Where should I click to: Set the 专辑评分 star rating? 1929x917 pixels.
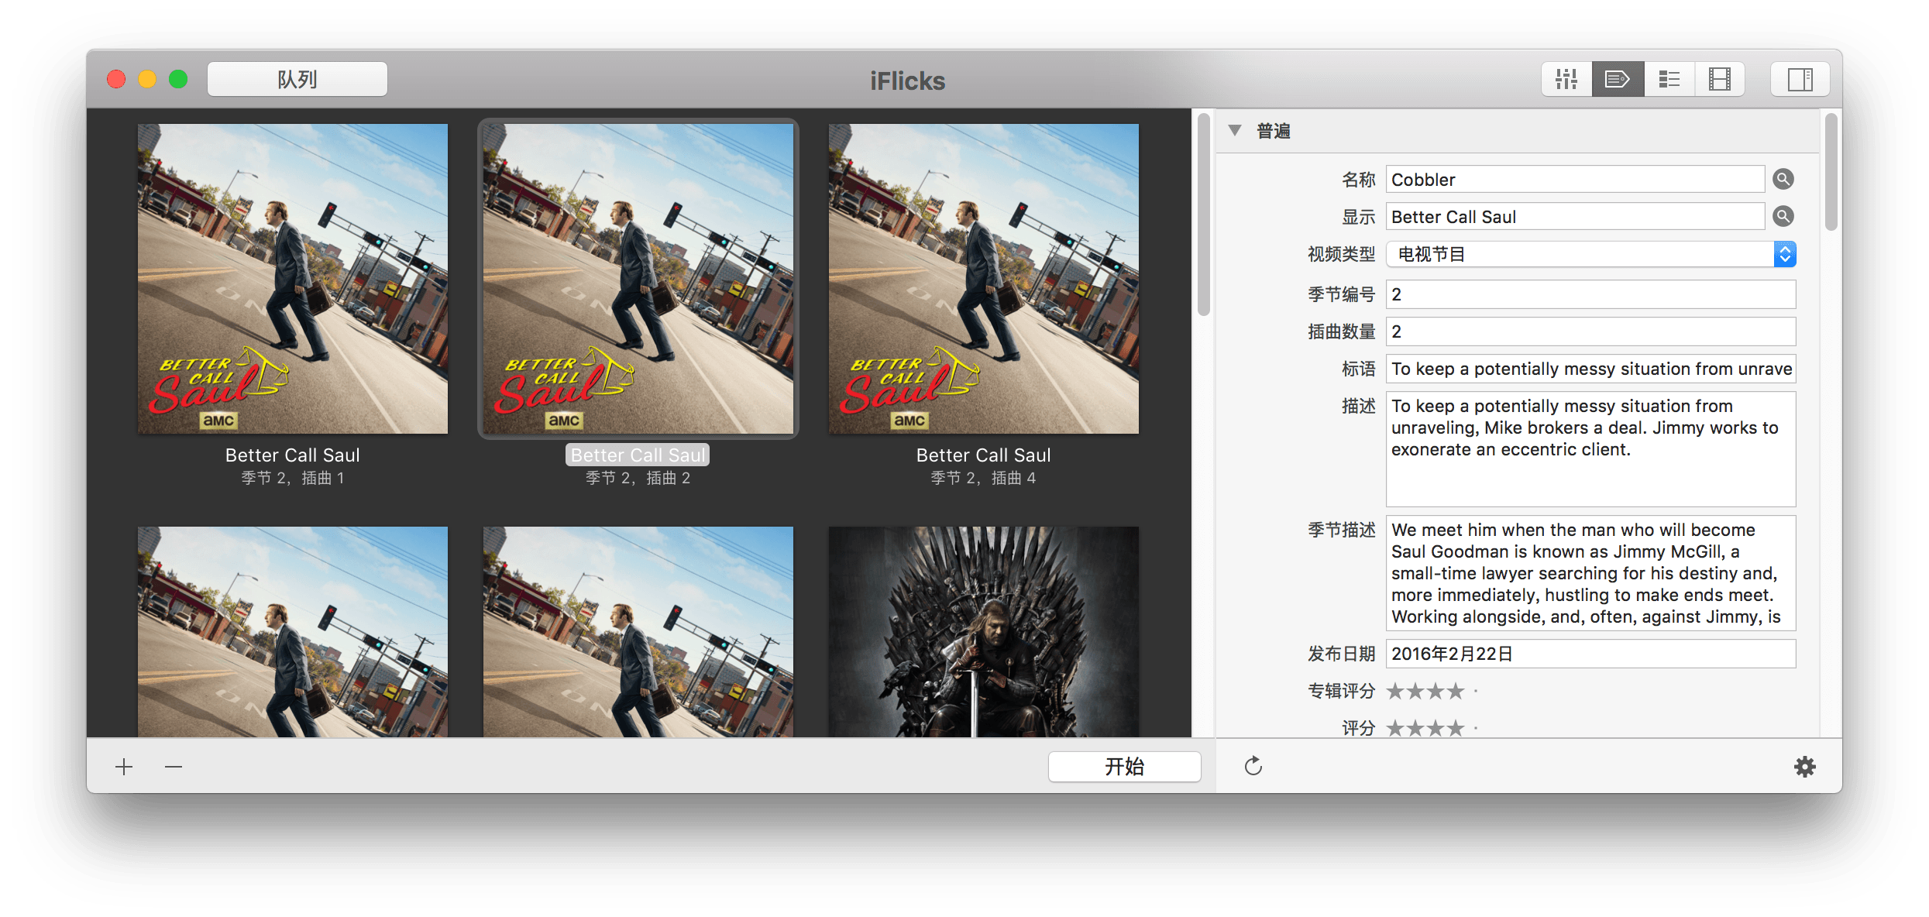click(x=1432, y=691)
